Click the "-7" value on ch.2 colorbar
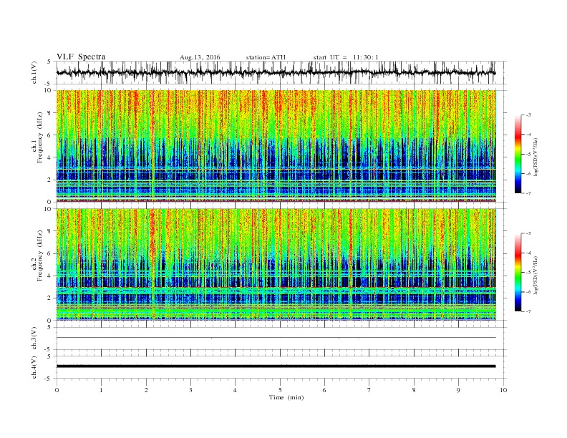The width and height of the screenshot is (567, 438). coord(528,311)
